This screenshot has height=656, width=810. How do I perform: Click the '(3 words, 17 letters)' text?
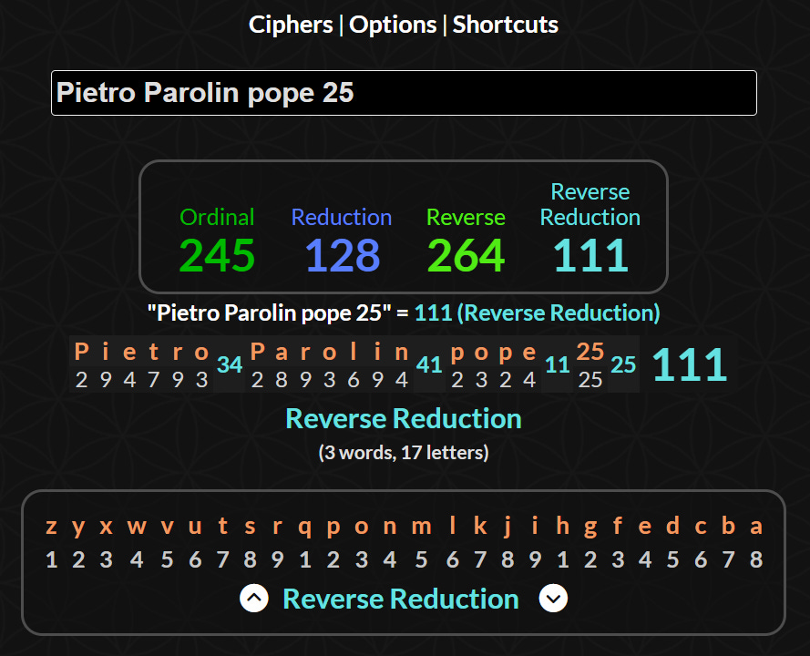[x=404, y=453]
